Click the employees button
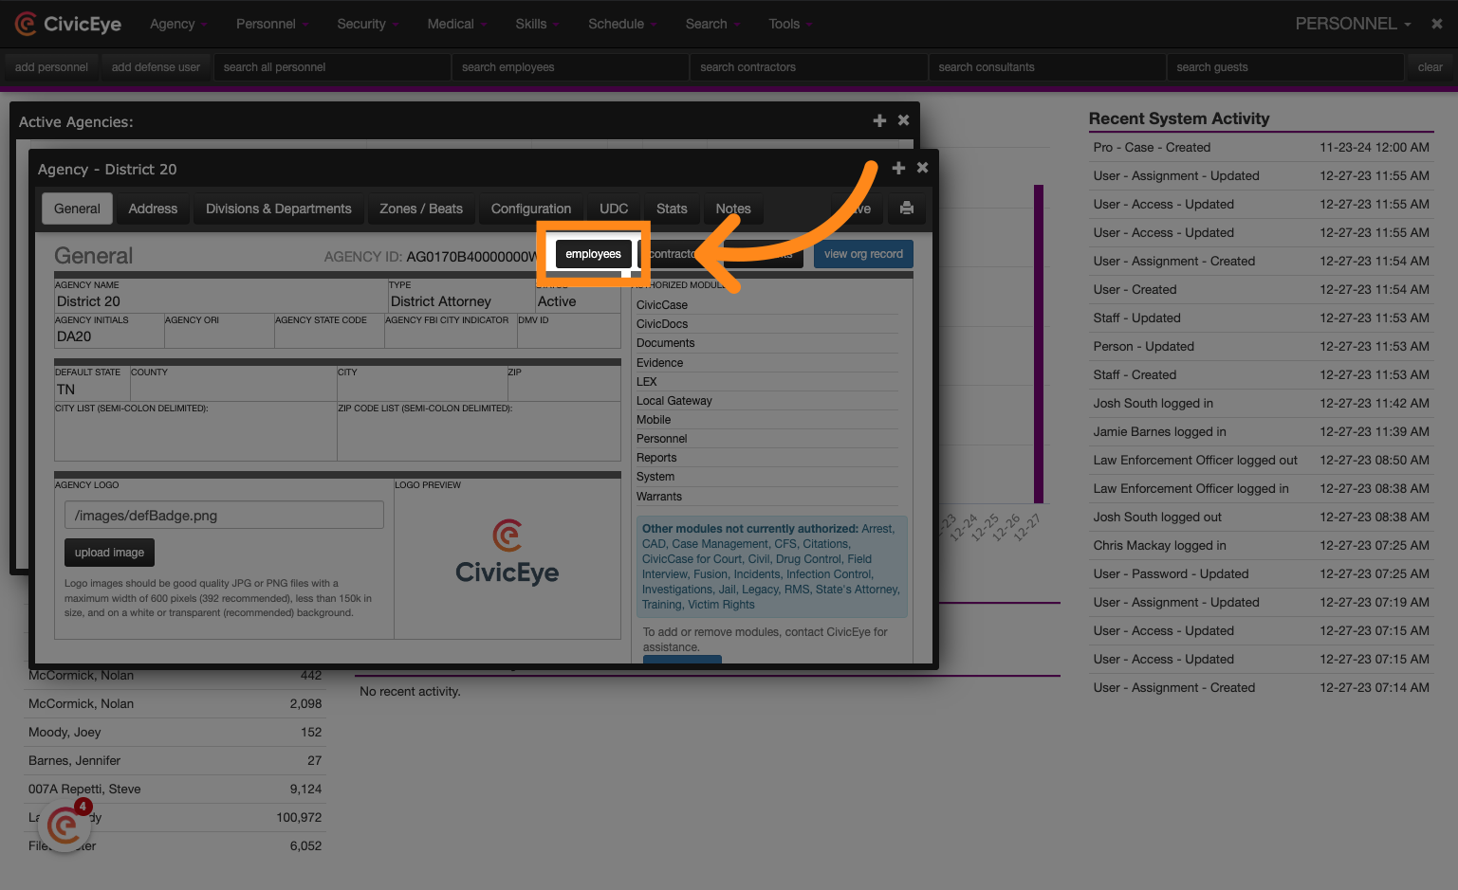The height and width of the screenshot is (890, 1458). pyautogui.click(x=594, y=254)
